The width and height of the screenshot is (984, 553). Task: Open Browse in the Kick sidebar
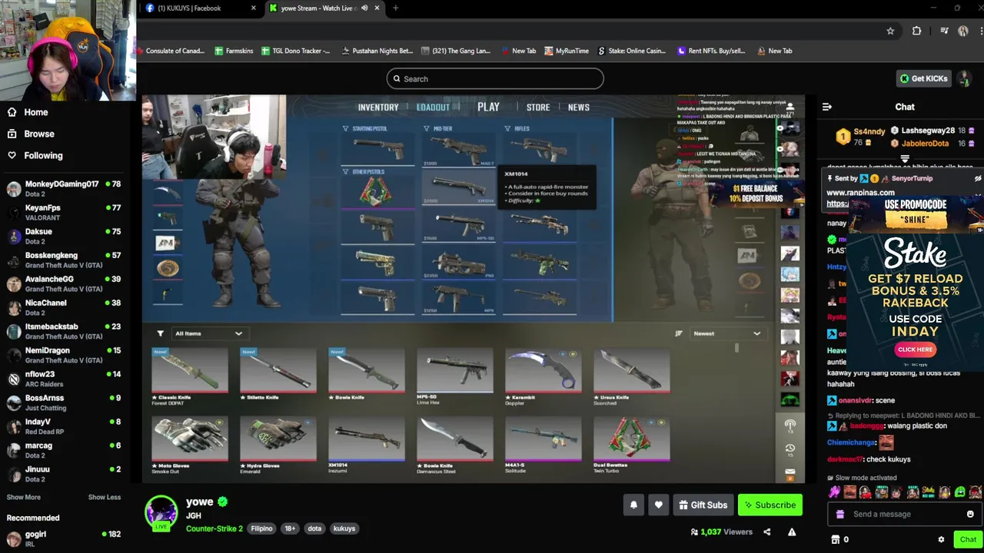pos(31,134)
